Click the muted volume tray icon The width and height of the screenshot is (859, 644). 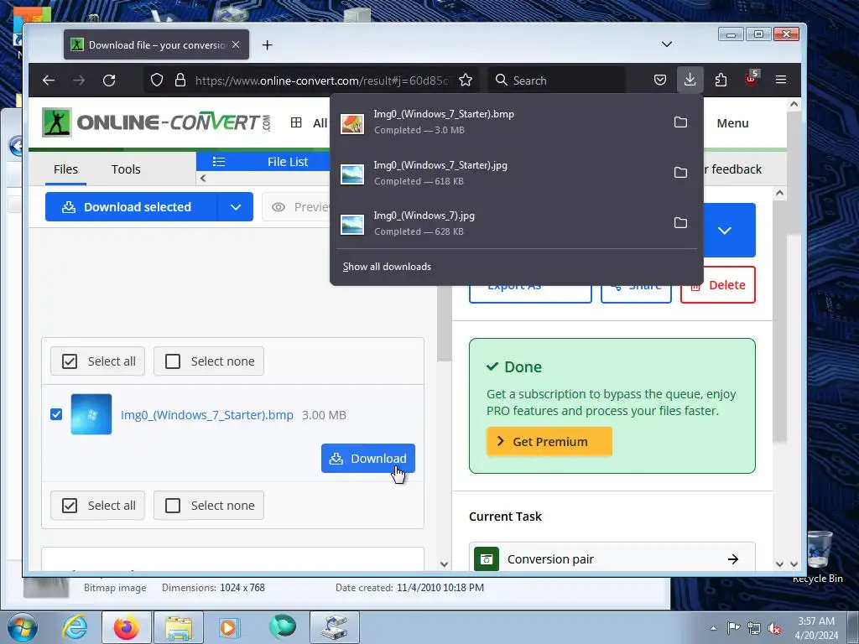(x=774, y=628)
